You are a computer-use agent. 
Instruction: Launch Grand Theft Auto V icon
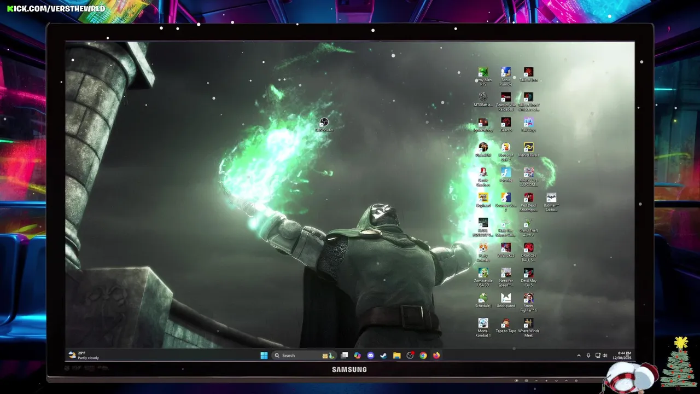coord(528,227)
